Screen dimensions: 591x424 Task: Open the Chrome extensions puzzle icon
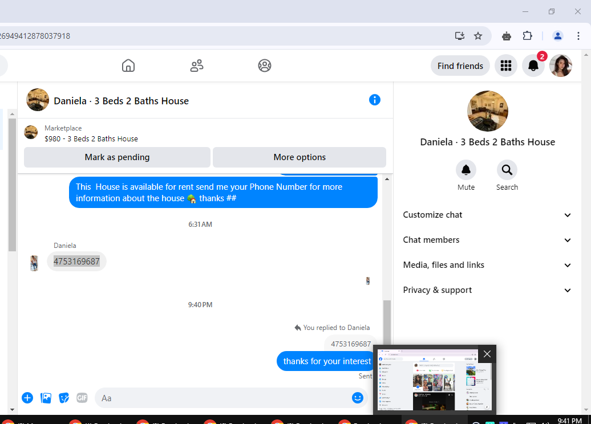click(x=527, y=36)
